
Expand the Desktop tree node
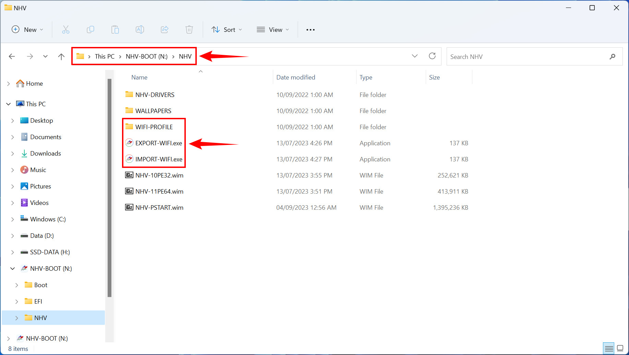click(13, 121)
